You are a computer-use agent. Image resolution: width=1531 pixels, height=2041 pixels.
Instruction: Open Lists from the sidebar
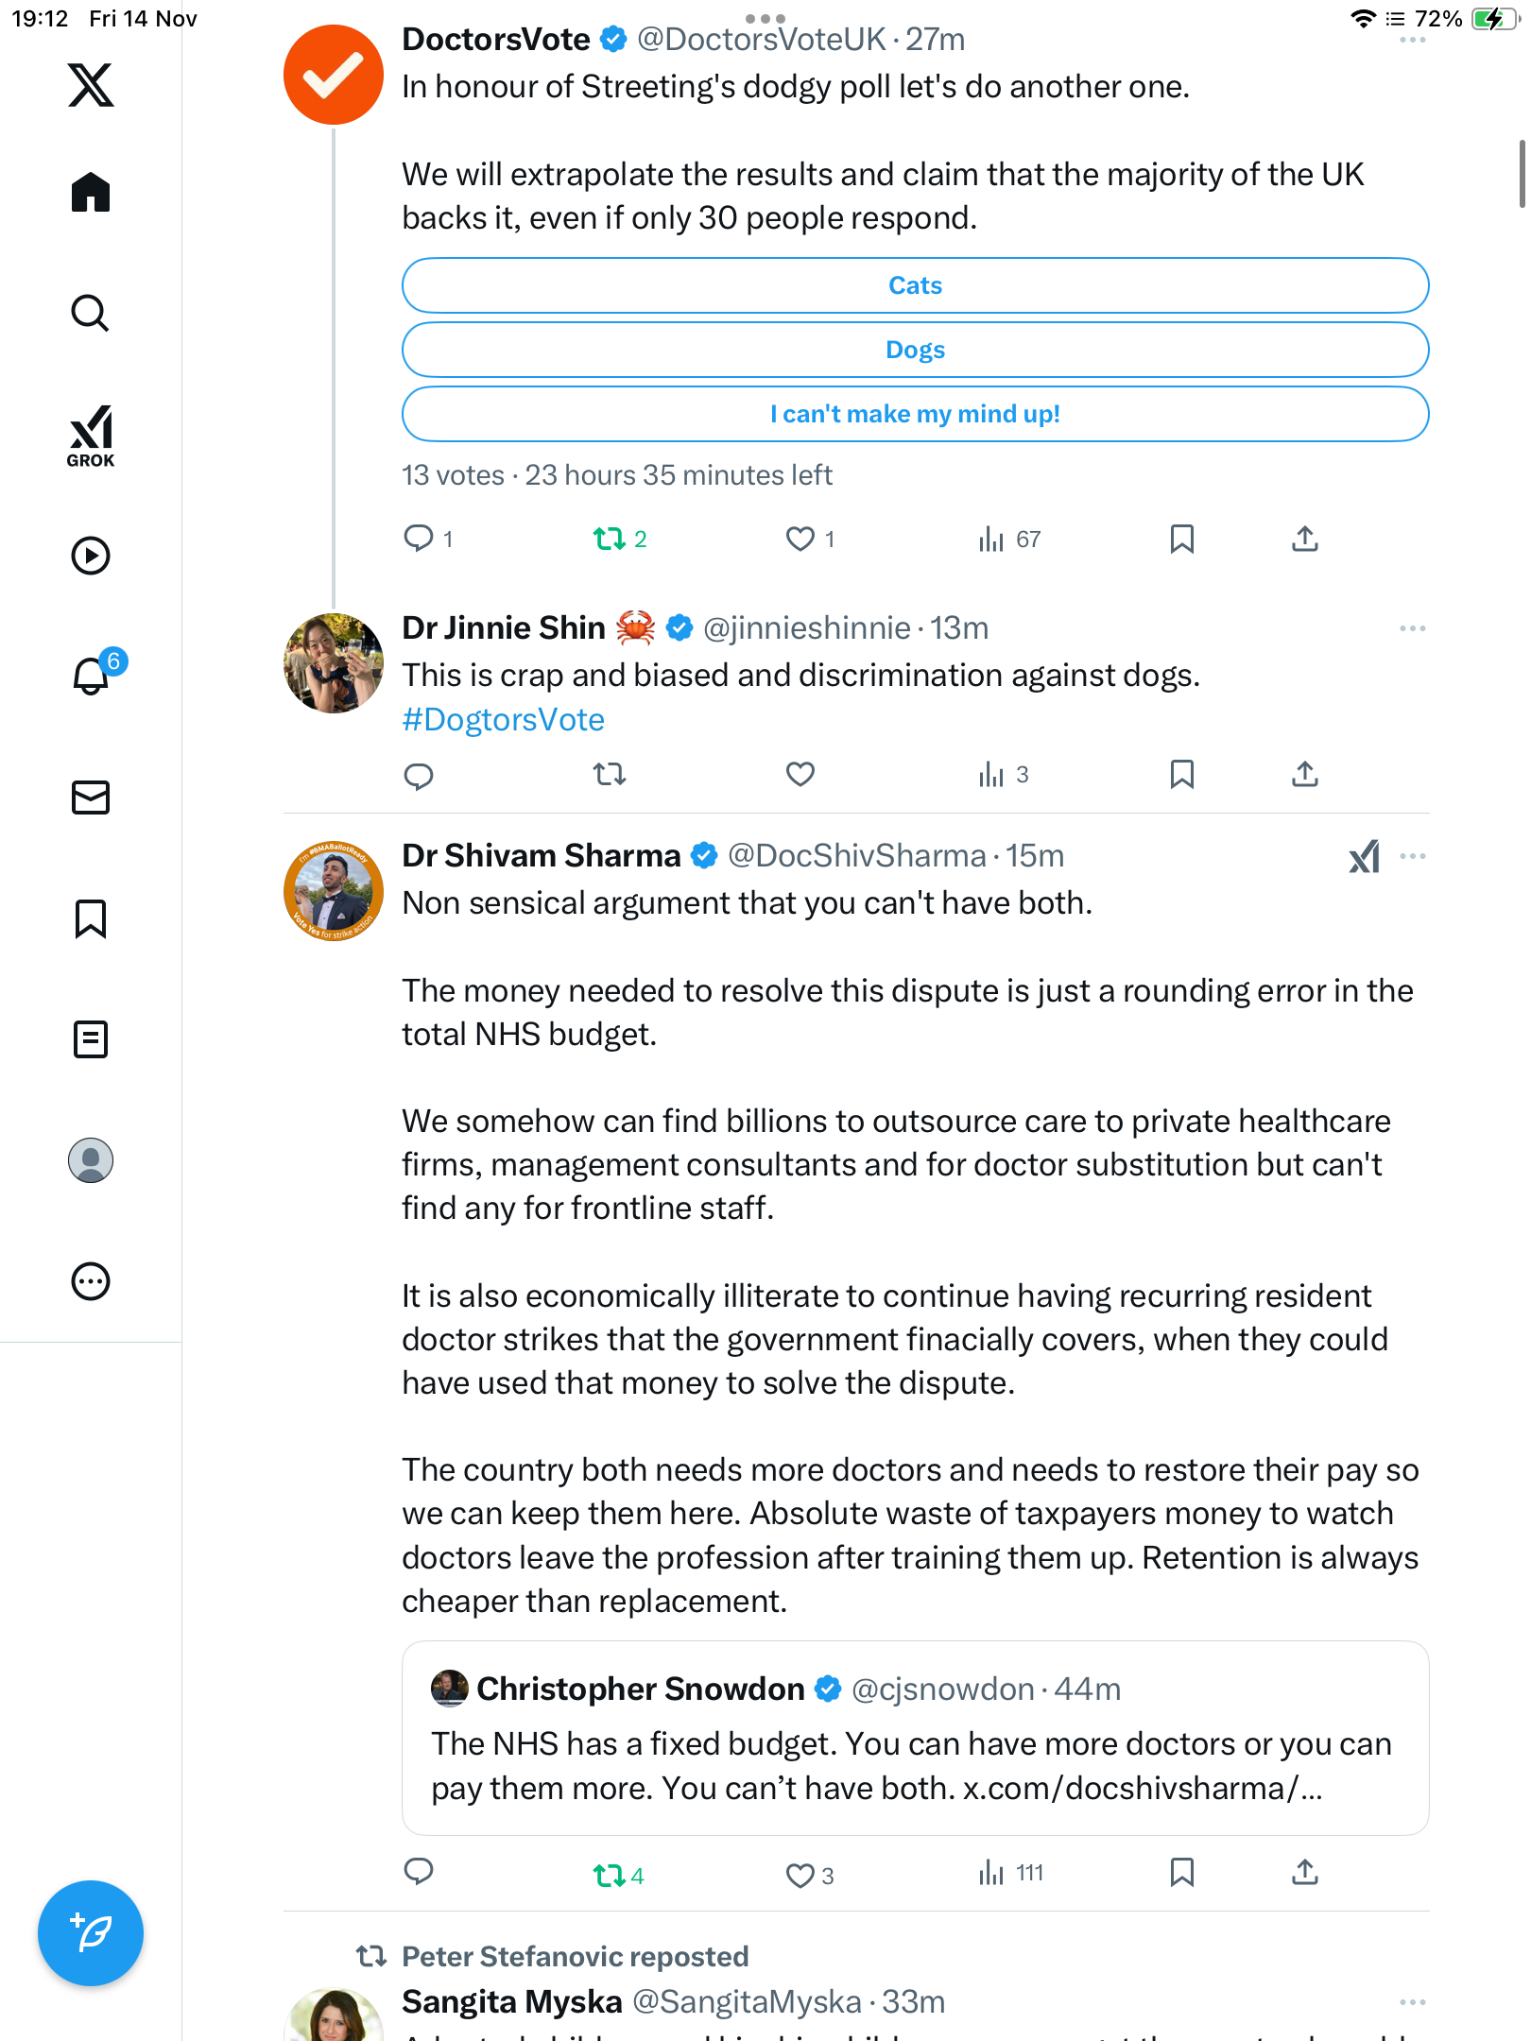(91, 1039)
